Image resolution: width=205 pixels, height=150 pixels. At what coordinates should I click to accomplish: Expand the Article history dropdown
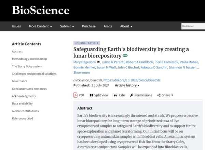point(127,85)
